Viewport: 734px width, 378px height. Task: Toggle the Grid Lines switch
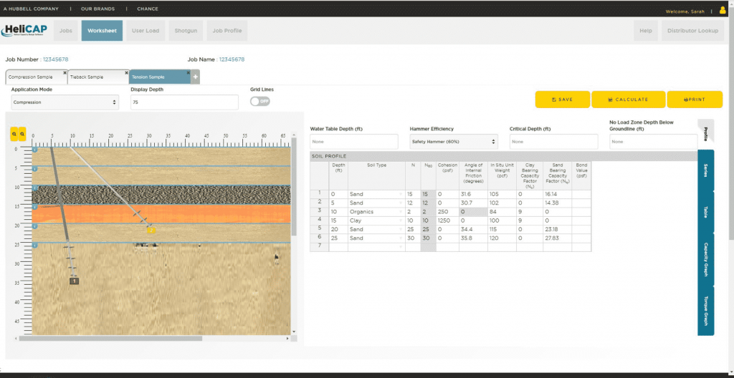coord(259,102)
